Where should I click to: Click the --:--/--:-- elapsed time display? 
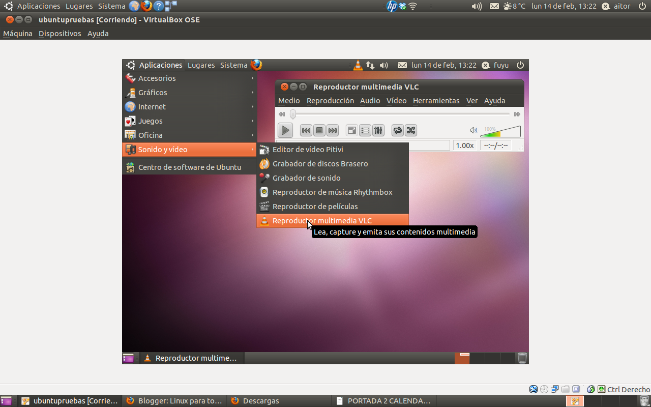point(496,146)
